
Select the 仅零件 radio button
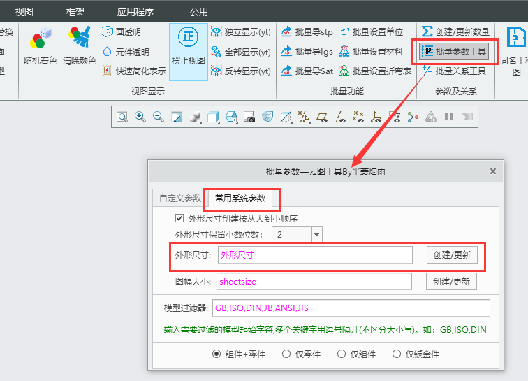[286, 354]
